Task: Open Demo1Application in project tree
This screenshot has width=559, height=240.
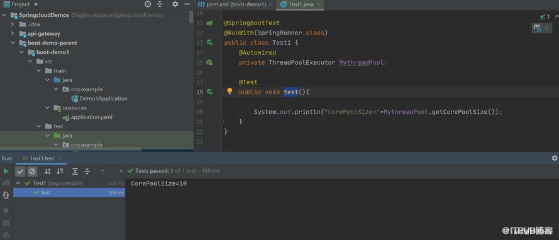Action: [x=103, y=99]
